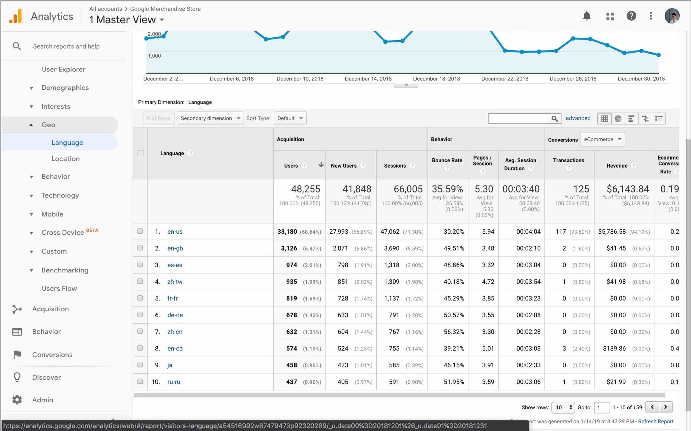
Task: Open Users Flow report
Action: (59, 289)
